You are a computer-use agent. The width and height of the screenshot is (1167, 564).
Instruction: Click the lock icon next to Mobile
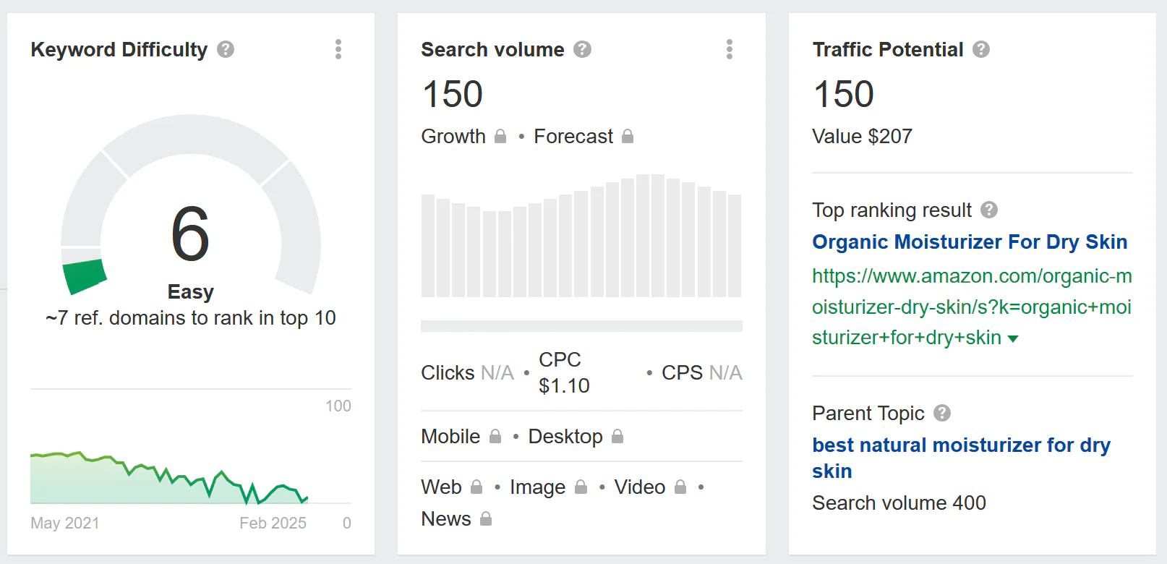click(495, 436)
